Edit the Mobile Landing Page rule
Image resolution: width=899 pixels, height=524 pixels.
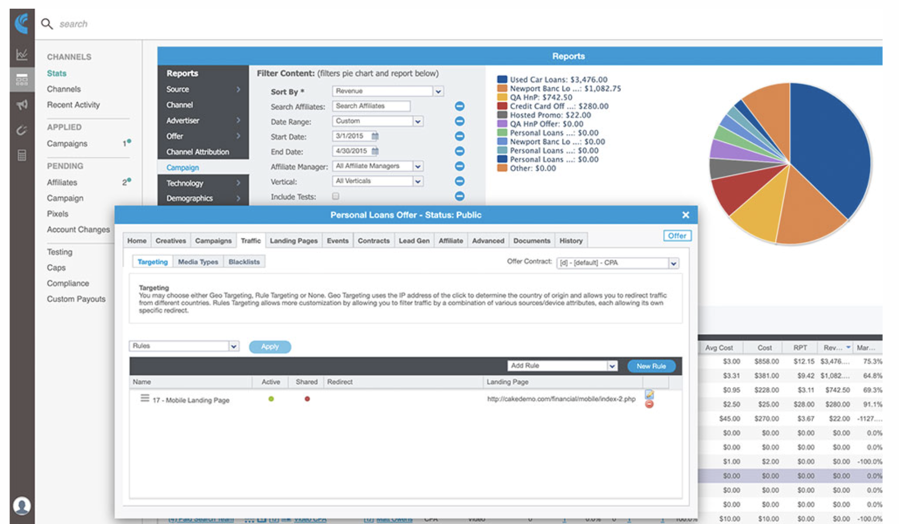coord(649,395)
